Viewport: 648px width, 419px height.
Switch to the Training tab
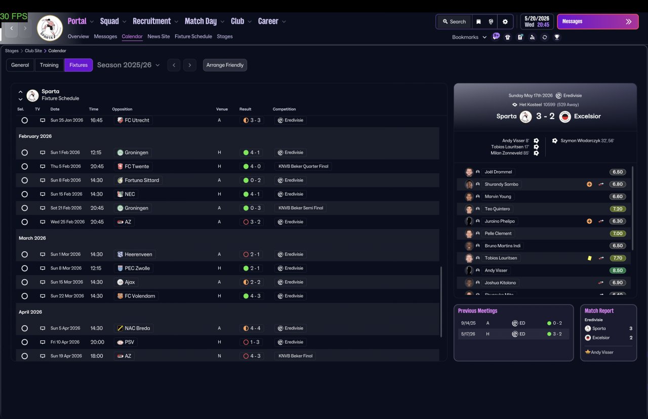point(49,65)
